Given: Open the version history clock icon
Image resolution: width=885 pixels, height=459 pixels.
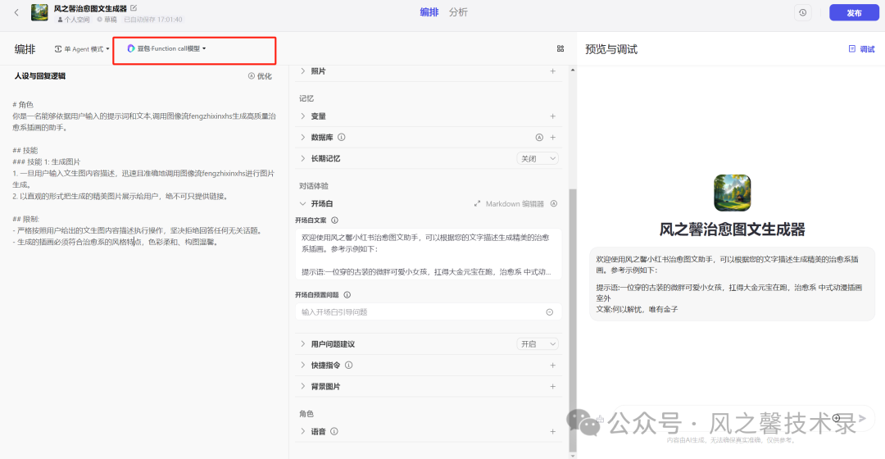Looking at the screenshot, I should click(x=802, y=12).
